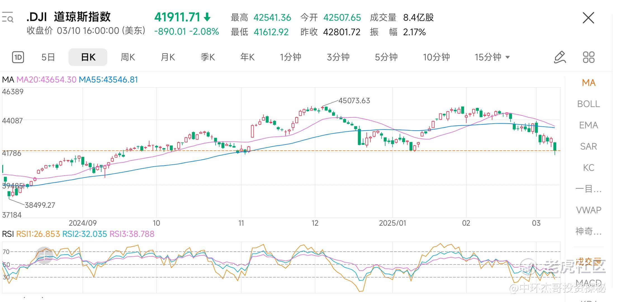This screenshot has height=302, width=618.
Task: Choose the KC channel indicator
Action: pos(588,168)
